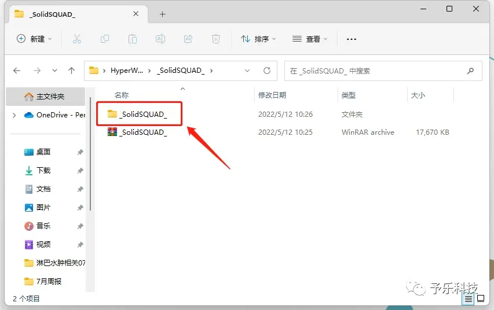The width and height of the screenshot is (494, 310).
Task: Unpin 下载 via its pin icon
Action: point(80,171)
